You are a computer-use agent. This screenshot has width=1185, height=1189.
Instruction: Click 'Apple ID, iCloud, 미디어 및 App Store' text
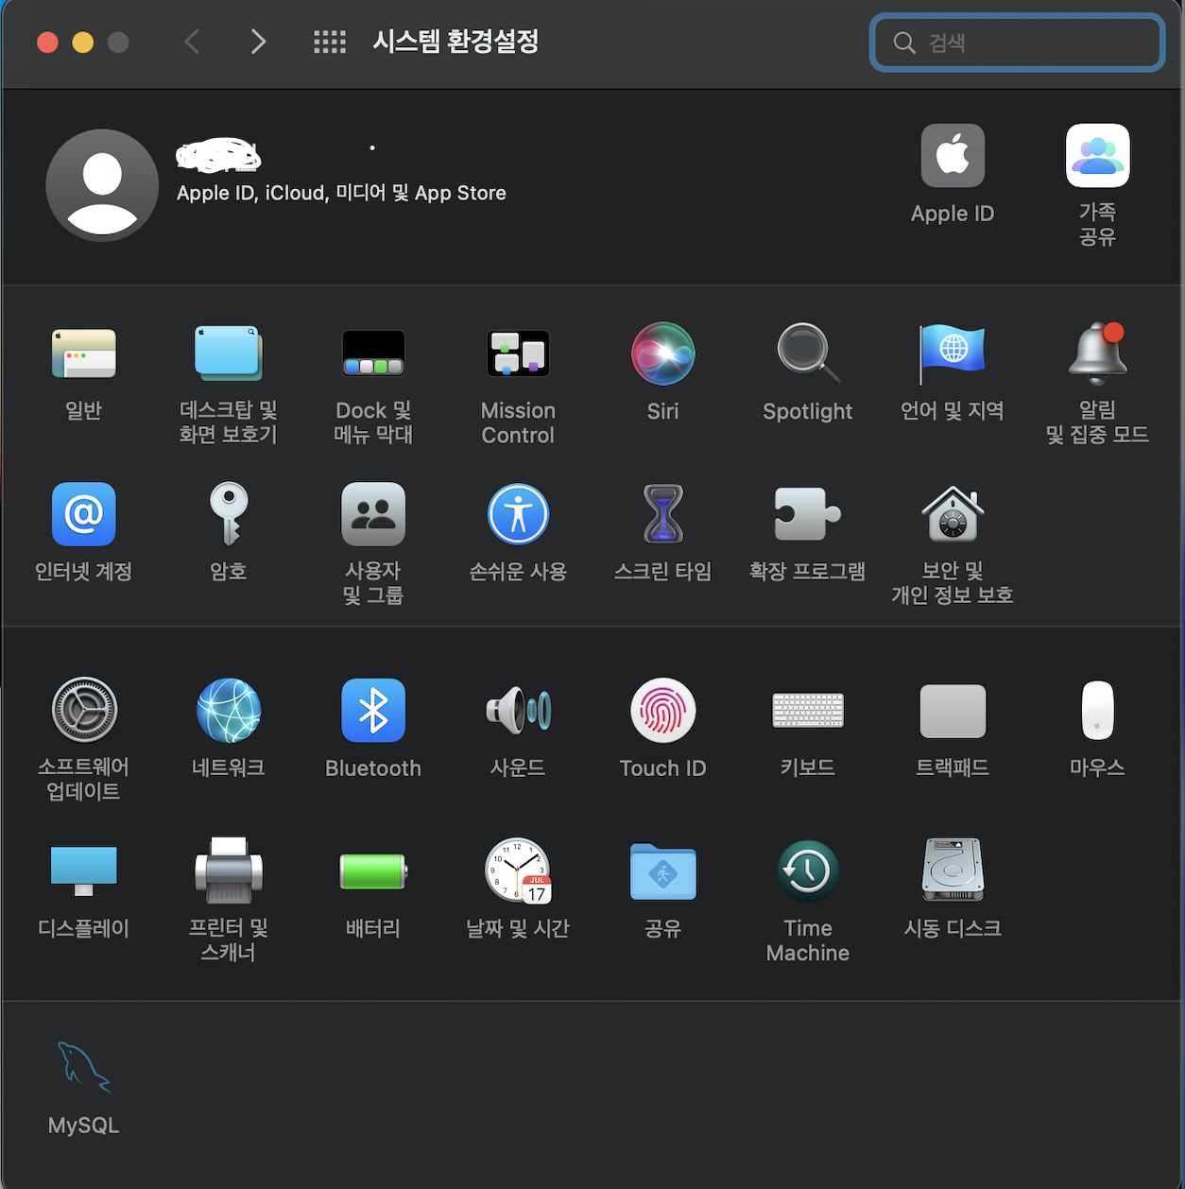pos(341,193)
